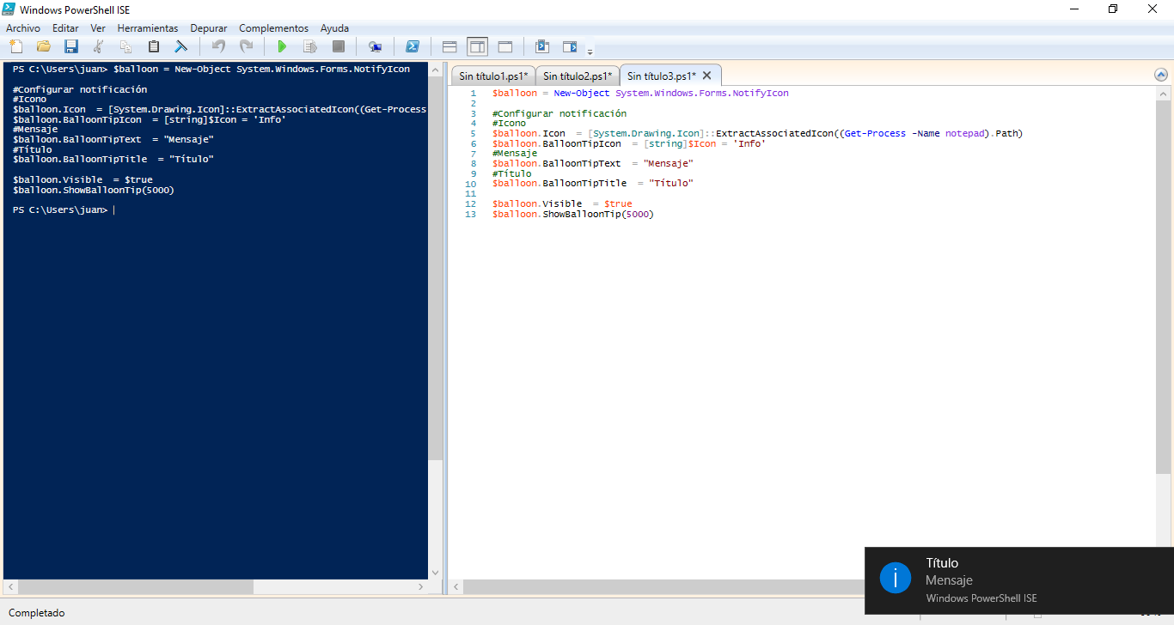Expand the toolbar overflow chevron

591,50
